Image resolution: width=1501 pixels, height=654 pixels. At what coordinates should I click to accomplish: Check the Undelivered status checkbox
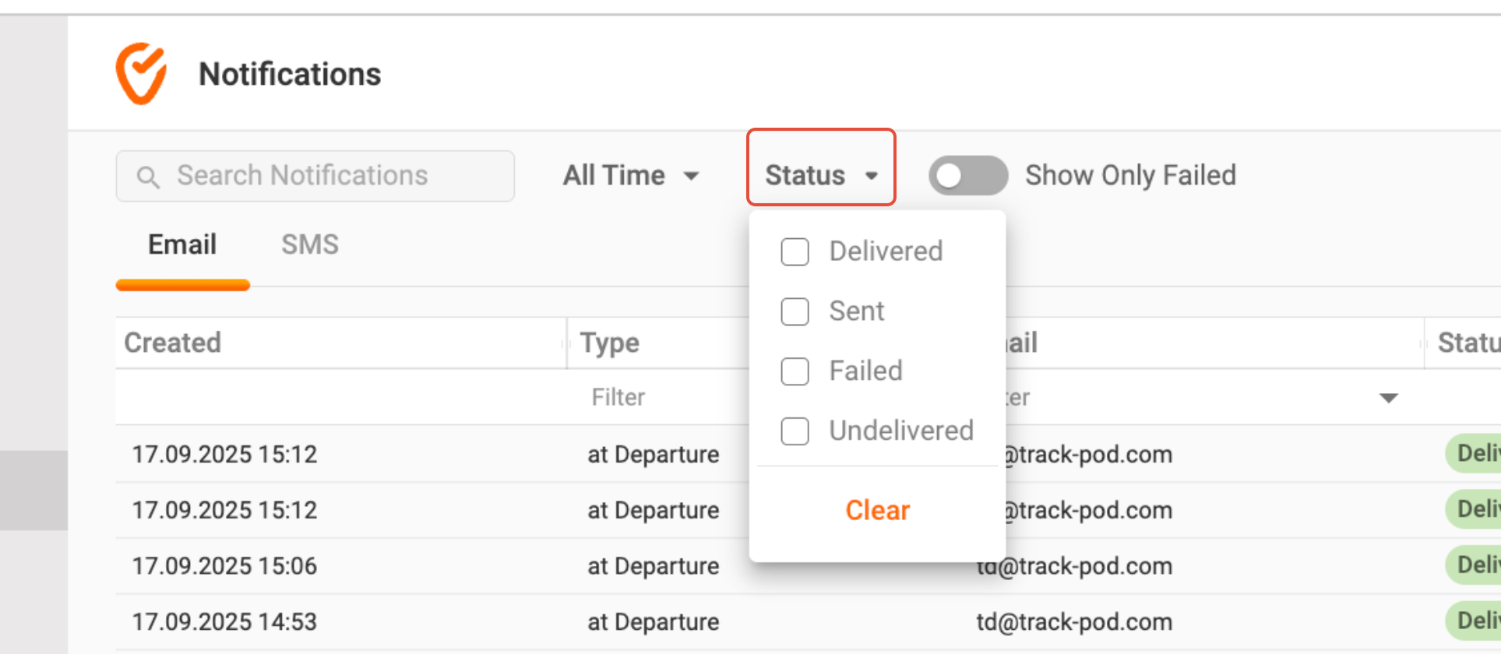point(795,431)
